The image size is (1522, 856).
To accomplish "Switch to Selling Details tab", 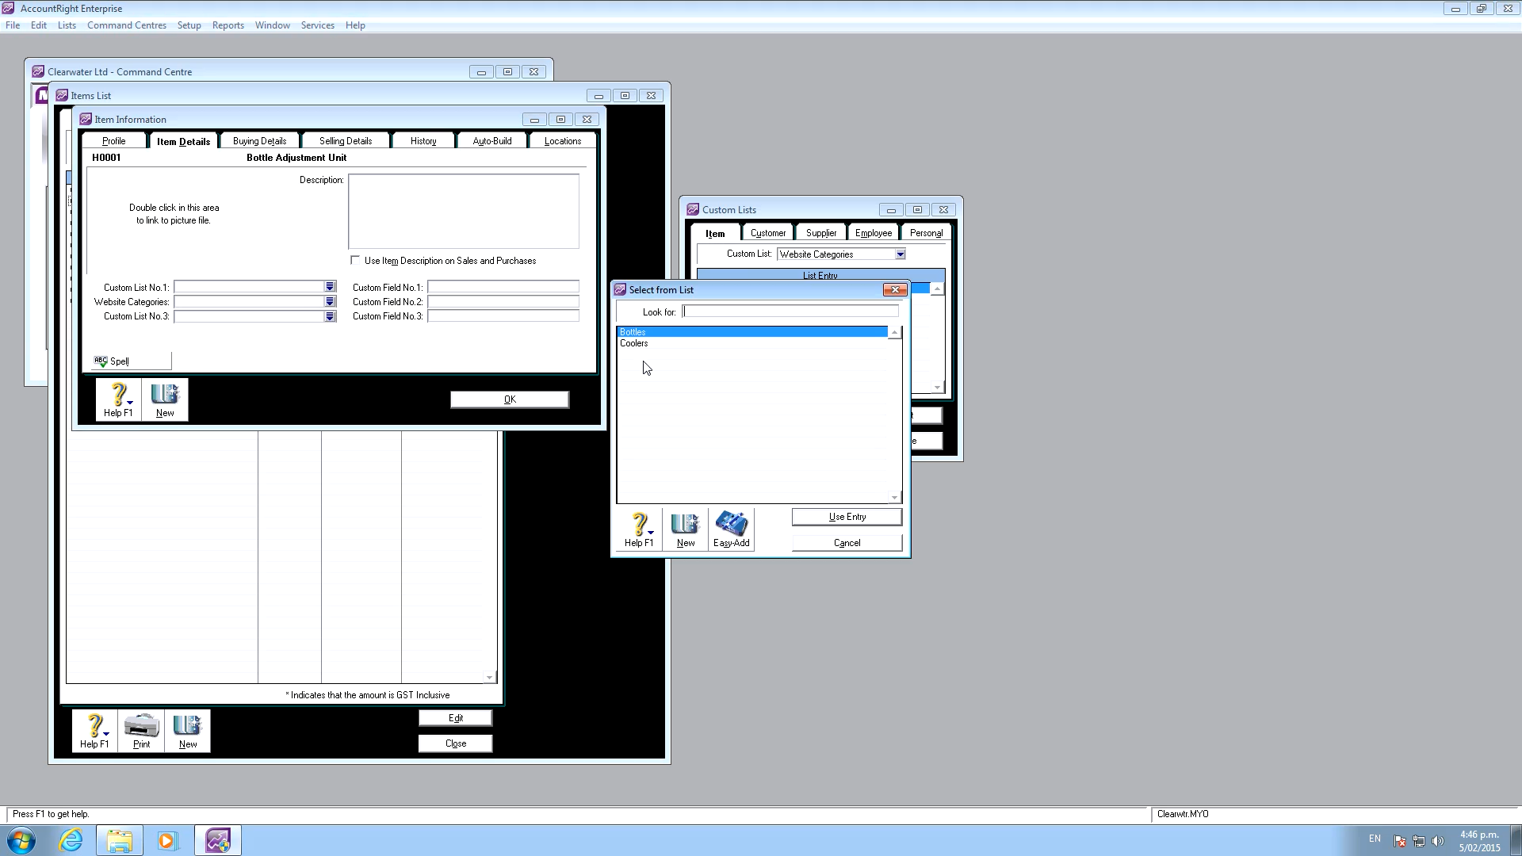I will (x=346, y=141).
